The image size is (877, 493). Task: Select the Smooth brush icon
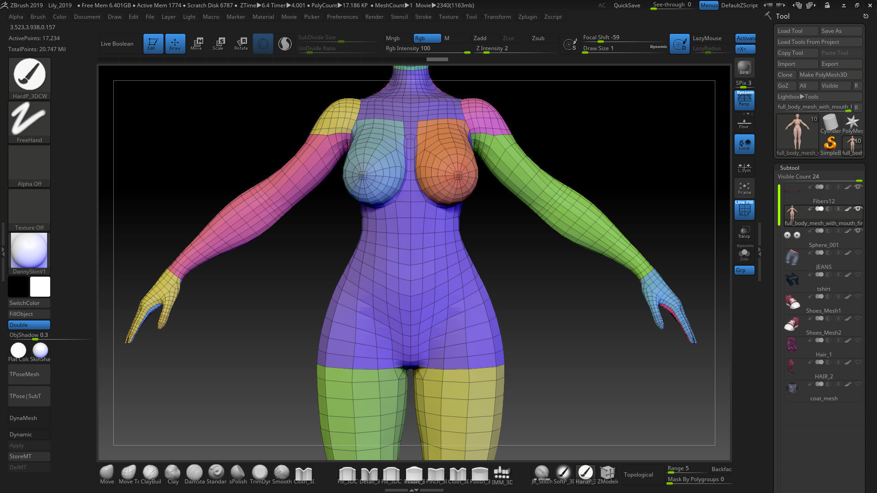pyautogui.click(x=282, y=475)
